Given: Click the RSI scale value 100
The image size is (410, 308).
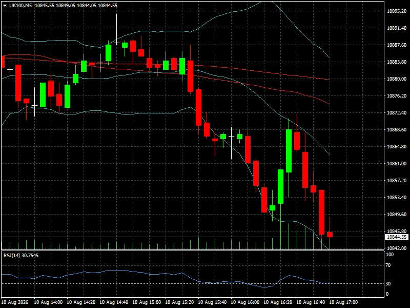Looking at the screenshot, I should (389, 255).
